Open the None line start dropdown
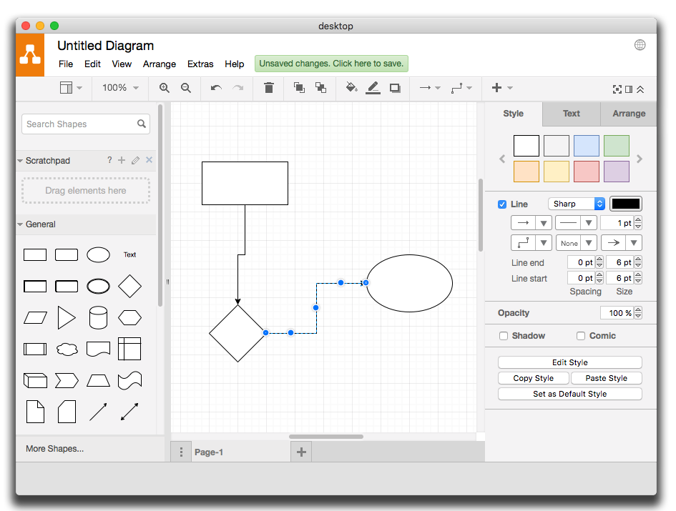Screen dimensions: 676x511 pos(577,243)
